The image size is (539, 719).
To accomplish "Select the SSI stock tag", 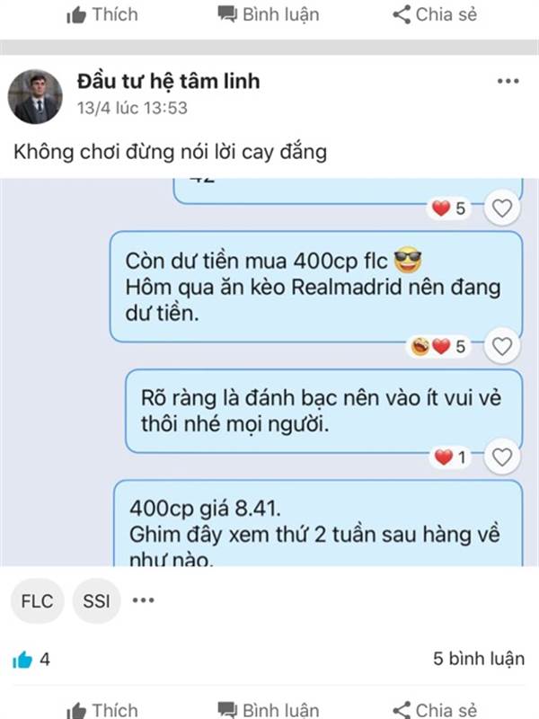I will (96, 600).
